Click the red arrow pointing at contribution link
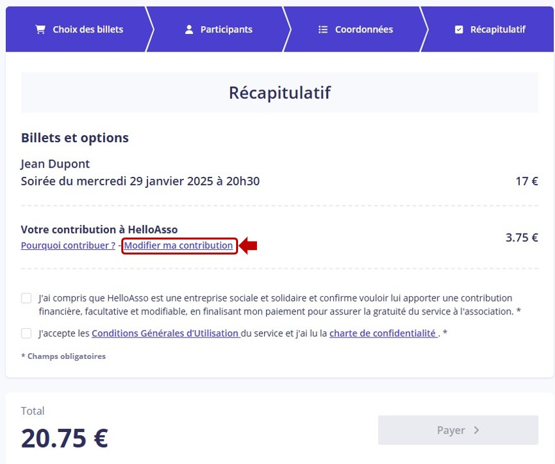This screenshot has height=464, width=555. click(x=248, y=246)
